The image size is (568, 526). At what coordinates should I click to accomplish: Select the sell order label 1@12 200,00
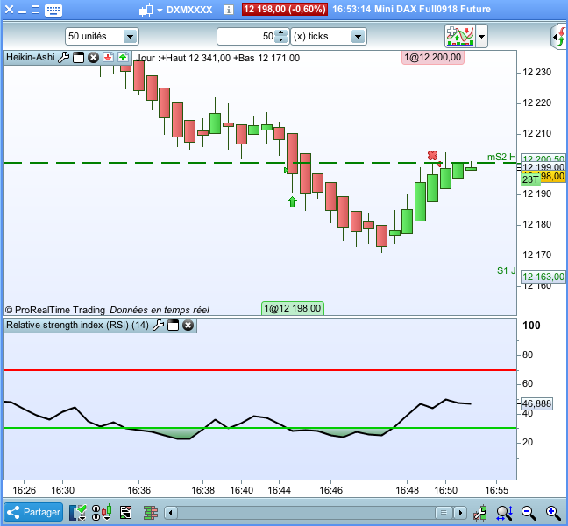click(x=432, y=57)
